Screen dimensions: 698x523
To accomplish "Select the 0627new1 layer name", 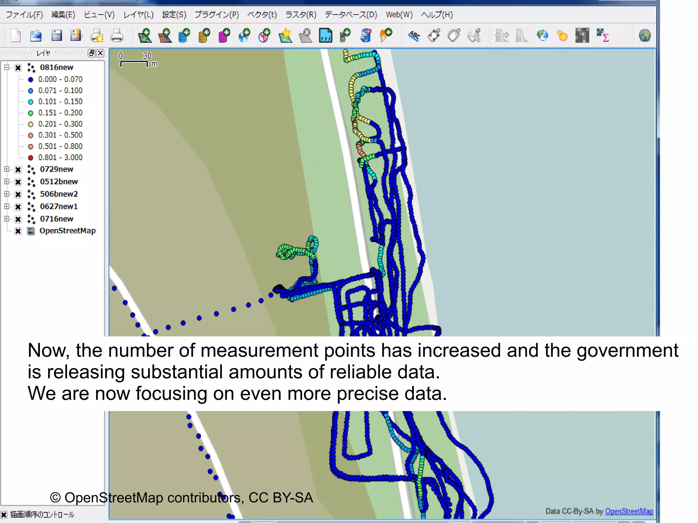I will point(59,206).
